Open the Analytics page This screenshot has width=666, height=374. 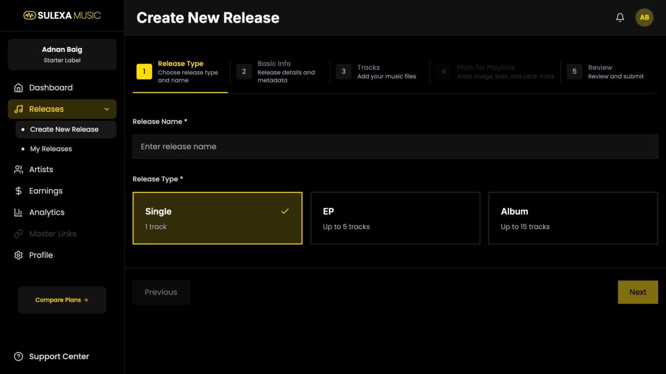[x=62, y=212]
